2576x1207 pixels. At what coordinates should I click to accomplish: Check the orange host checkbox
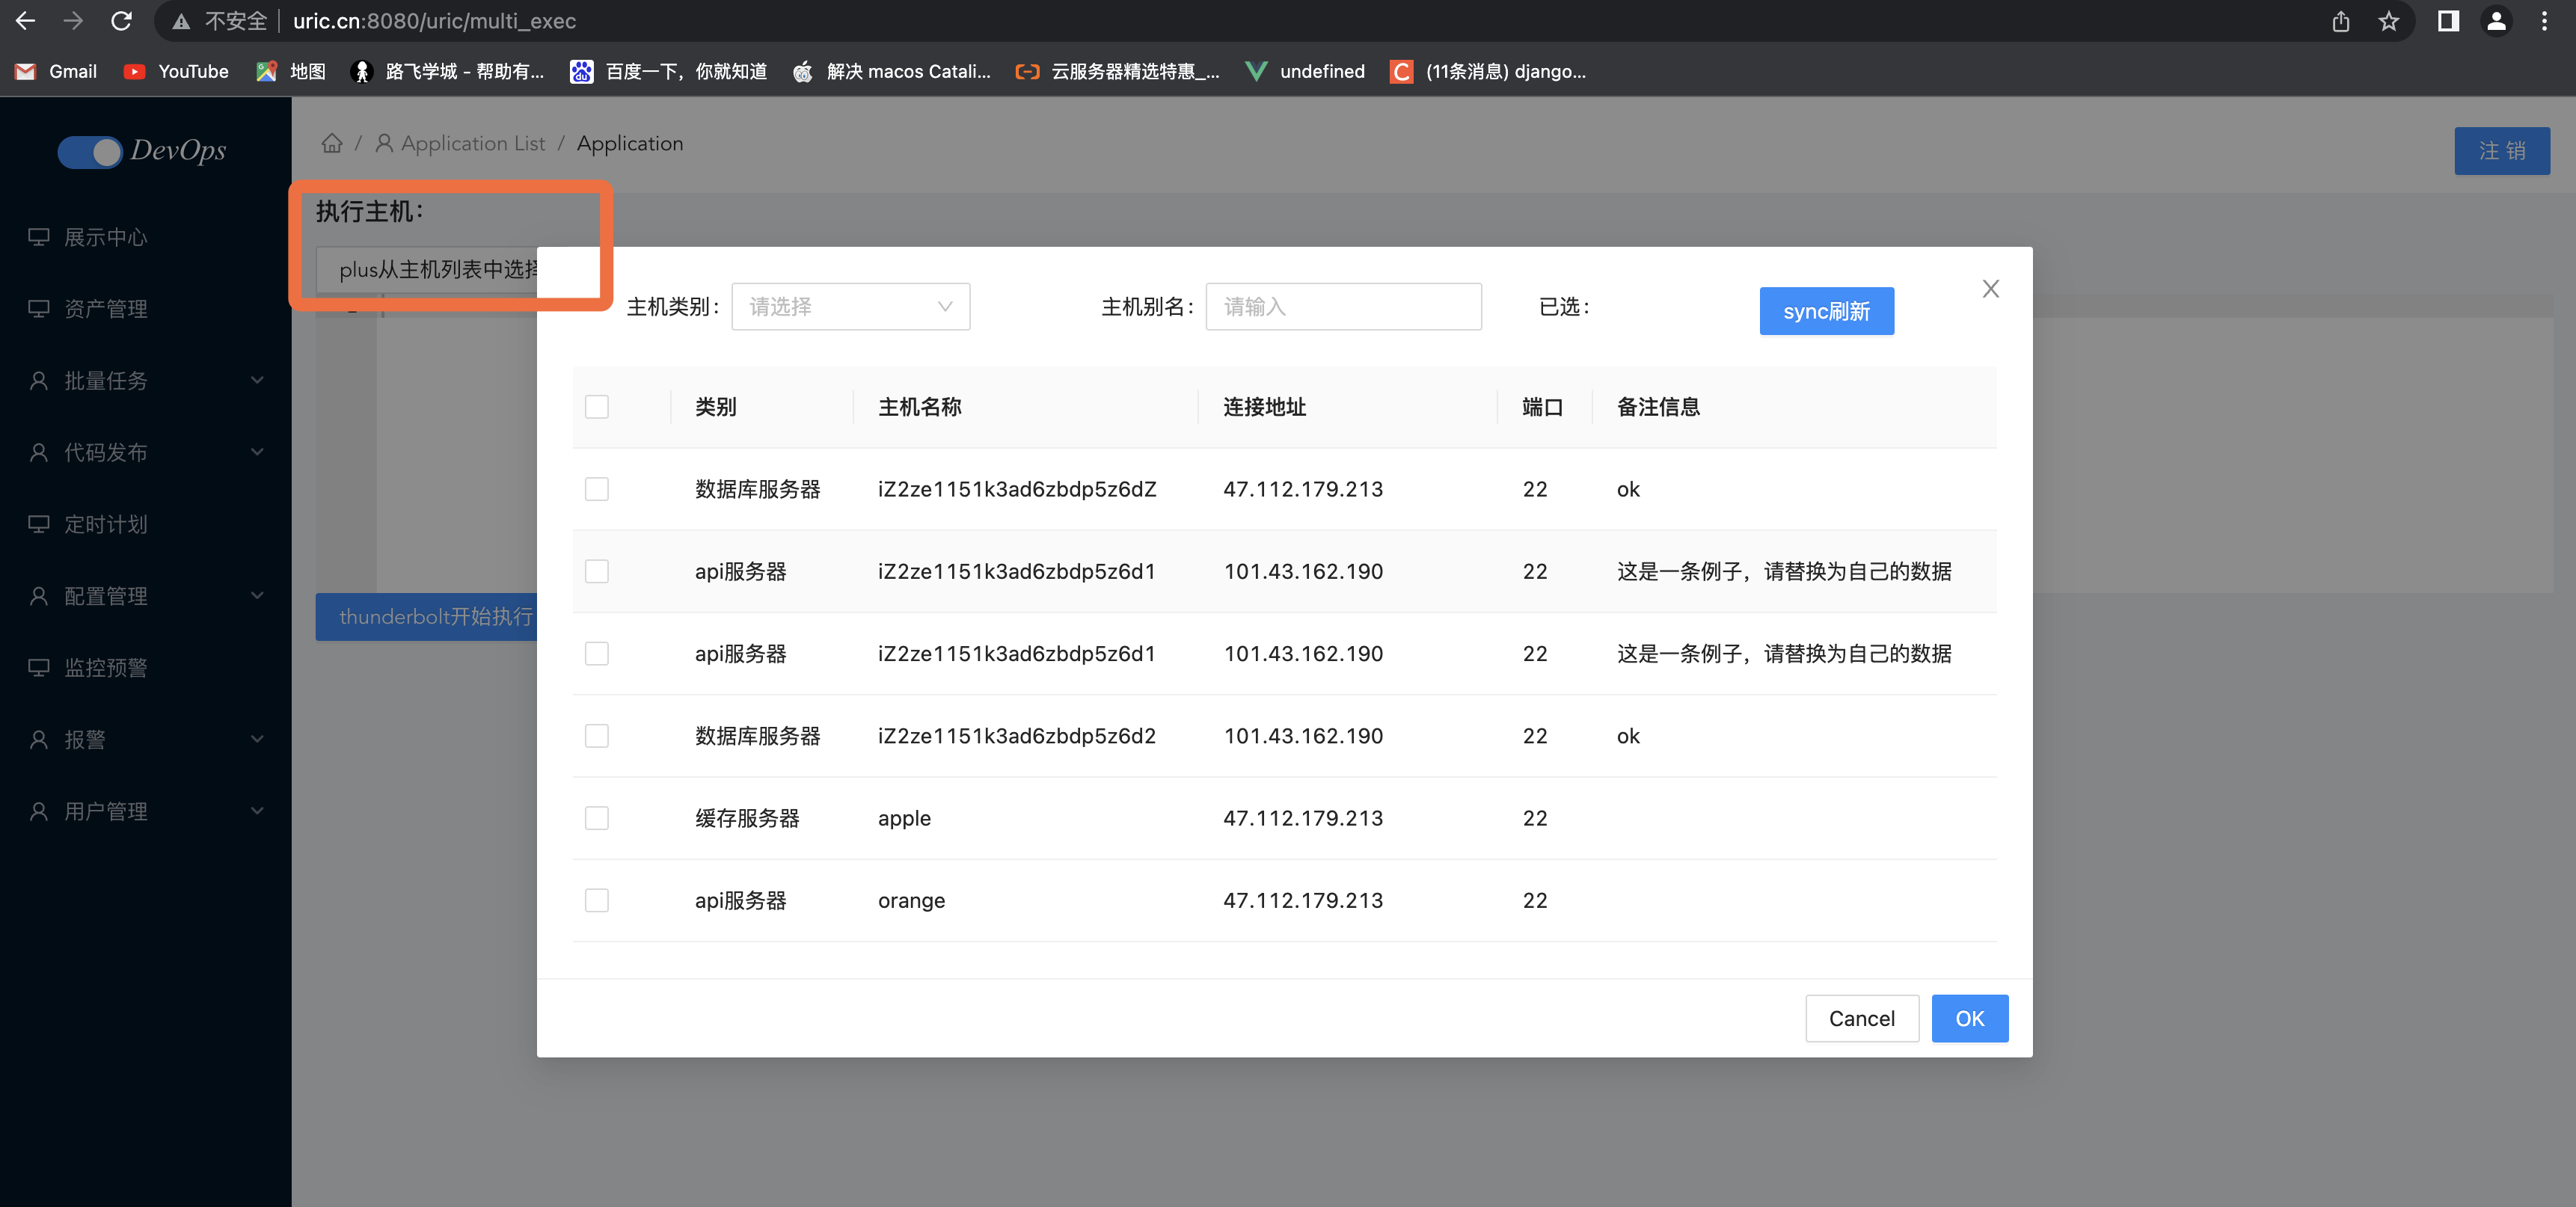tap(597, 900)
